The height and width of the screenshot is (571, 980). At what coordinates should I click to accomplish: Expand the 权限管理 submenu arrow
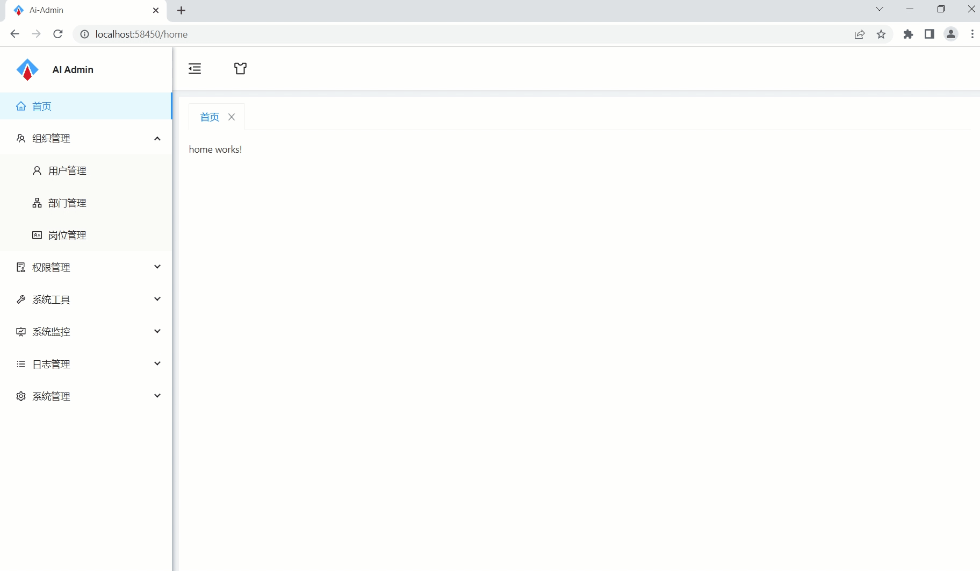[157, 267]
